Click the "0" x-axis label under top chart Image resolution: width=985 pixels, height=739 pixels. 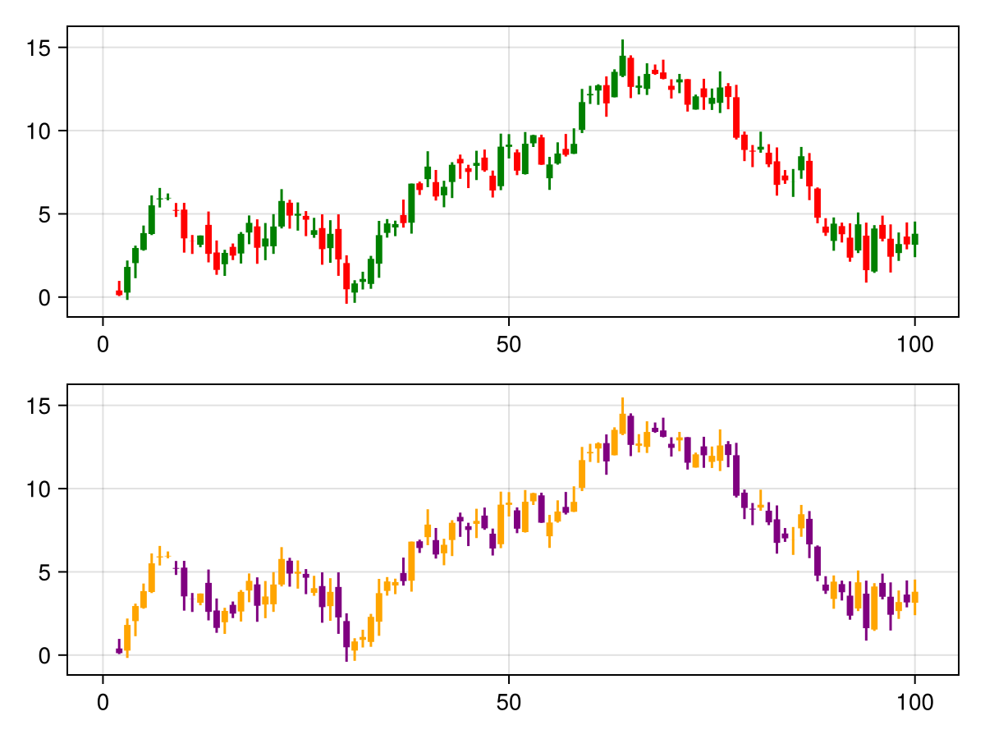tap(103, 343)
